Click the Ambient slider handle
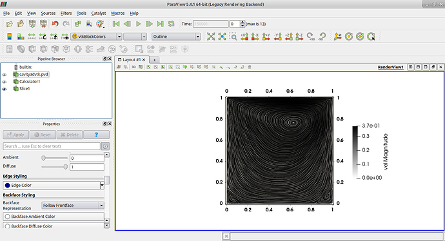Screen dimensions: 445x241 coord(43,158)
